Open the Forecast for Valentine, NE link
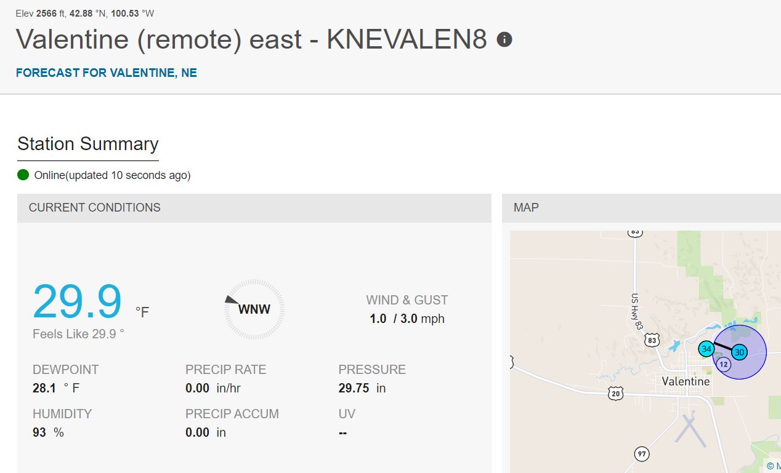Viewport: 781px width, 473px height. click(x=107, y=73)
